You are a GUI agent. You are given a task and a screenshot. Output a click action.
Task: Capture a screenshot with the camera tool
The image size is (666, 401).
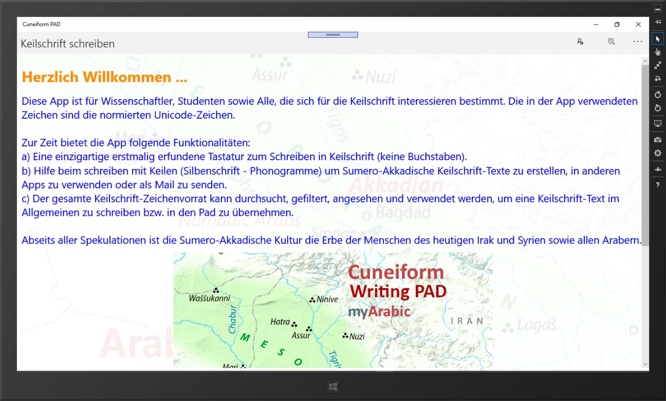coord(658,139)
